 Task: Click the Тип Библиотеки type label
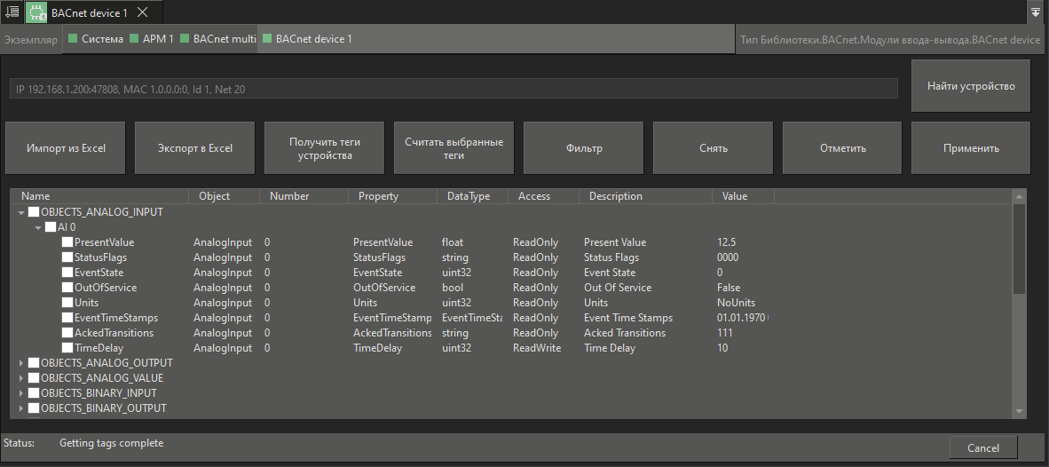coord(890,39)
